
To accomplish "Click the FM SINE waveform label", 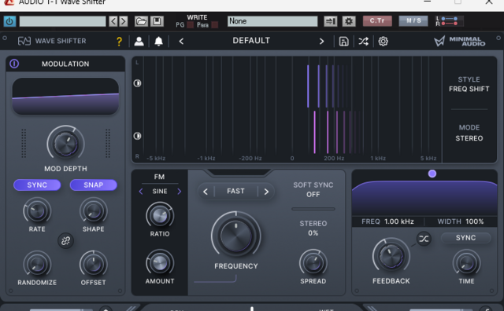I will (x=160, y=192).
